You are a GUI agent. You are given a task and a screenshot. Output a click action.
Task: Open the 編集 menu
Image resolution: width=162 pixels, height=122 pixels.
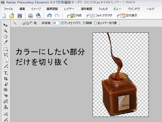click(x=22, y=9)
